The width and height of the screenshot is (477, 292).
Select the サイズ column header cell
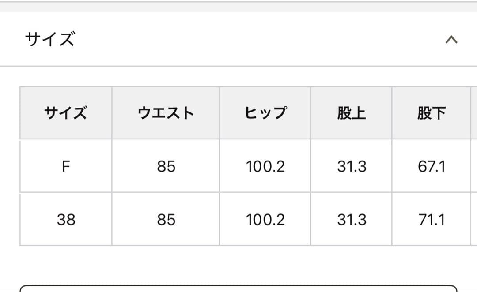(x=65, y=112)
